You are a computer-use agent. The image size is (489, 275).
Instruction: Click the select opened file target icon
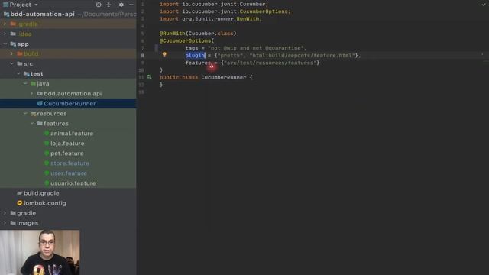tap(99, 5)
